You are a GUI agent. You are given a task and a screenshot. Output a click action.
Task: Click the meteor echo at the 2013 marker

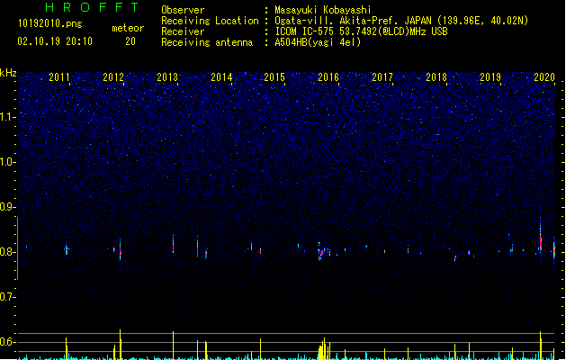pyautogui.click(x=174, y=244)
